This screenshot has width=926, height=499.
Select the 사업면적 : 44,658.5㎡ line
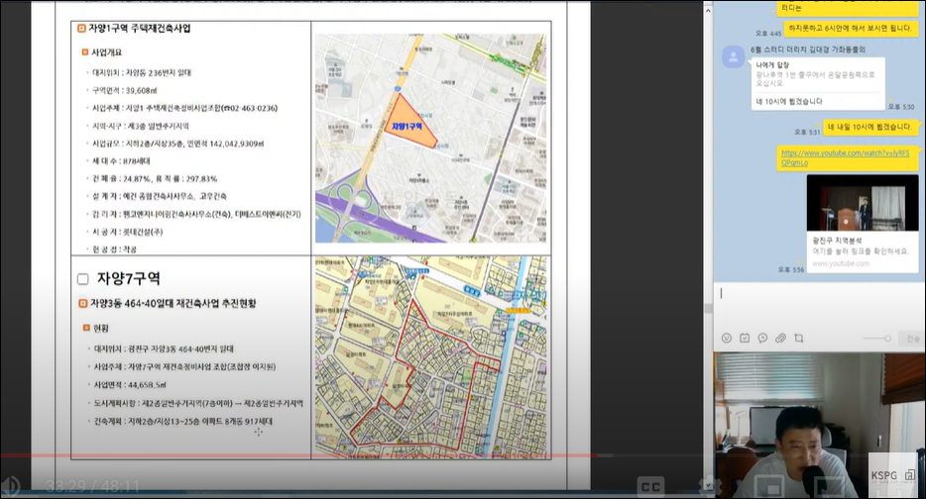[x=130, y=384]
